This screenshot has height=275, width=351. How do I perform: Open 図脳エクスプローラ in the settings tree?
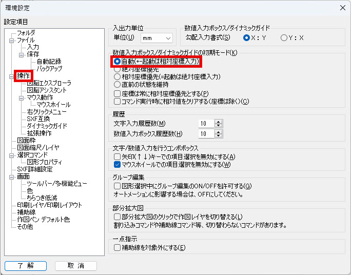(x=49, y=83)
